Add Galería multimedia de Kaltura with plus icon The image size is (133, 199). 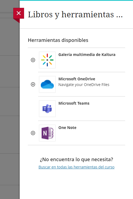pos(33,60)
